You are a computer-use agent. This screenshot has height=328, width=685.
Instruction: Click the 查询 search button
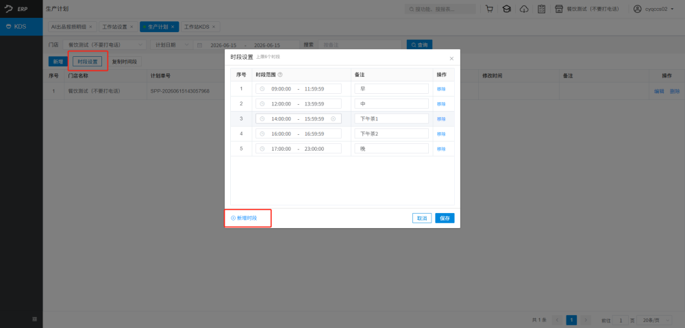pyautogui.click(x=419, y=45)
